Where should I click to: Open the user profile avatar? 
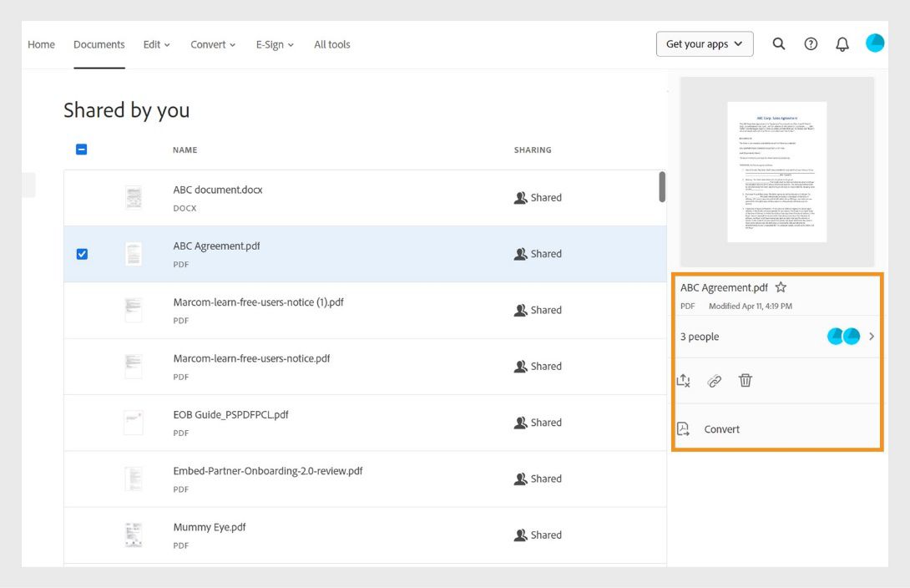pos(875,43)
